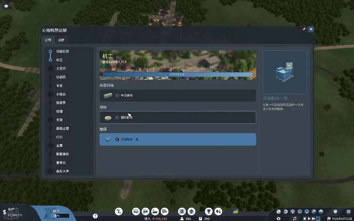The height and width of the screenshot is (221, 354).
Task: Open the hamburger main menu icon
Action: pyautogui.click(x=348, y=212)
